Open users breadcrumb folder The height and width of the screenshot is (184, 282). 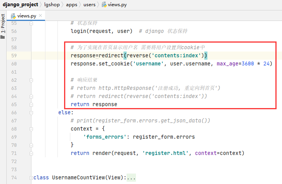pyautogui.click(x=89, y=5)
